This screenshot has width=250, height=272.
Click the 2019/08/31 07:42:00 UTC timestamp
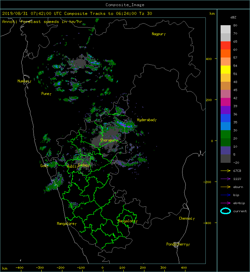coord(32,14)
